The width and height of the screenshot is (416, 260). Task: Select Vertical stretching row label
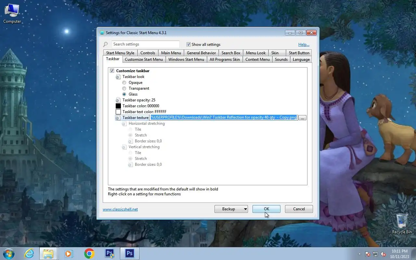pos(144,147)
